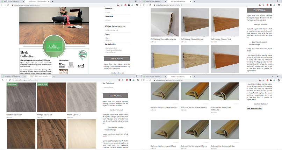Open the Nature Range link in the Select Series window

coord(108,87)
